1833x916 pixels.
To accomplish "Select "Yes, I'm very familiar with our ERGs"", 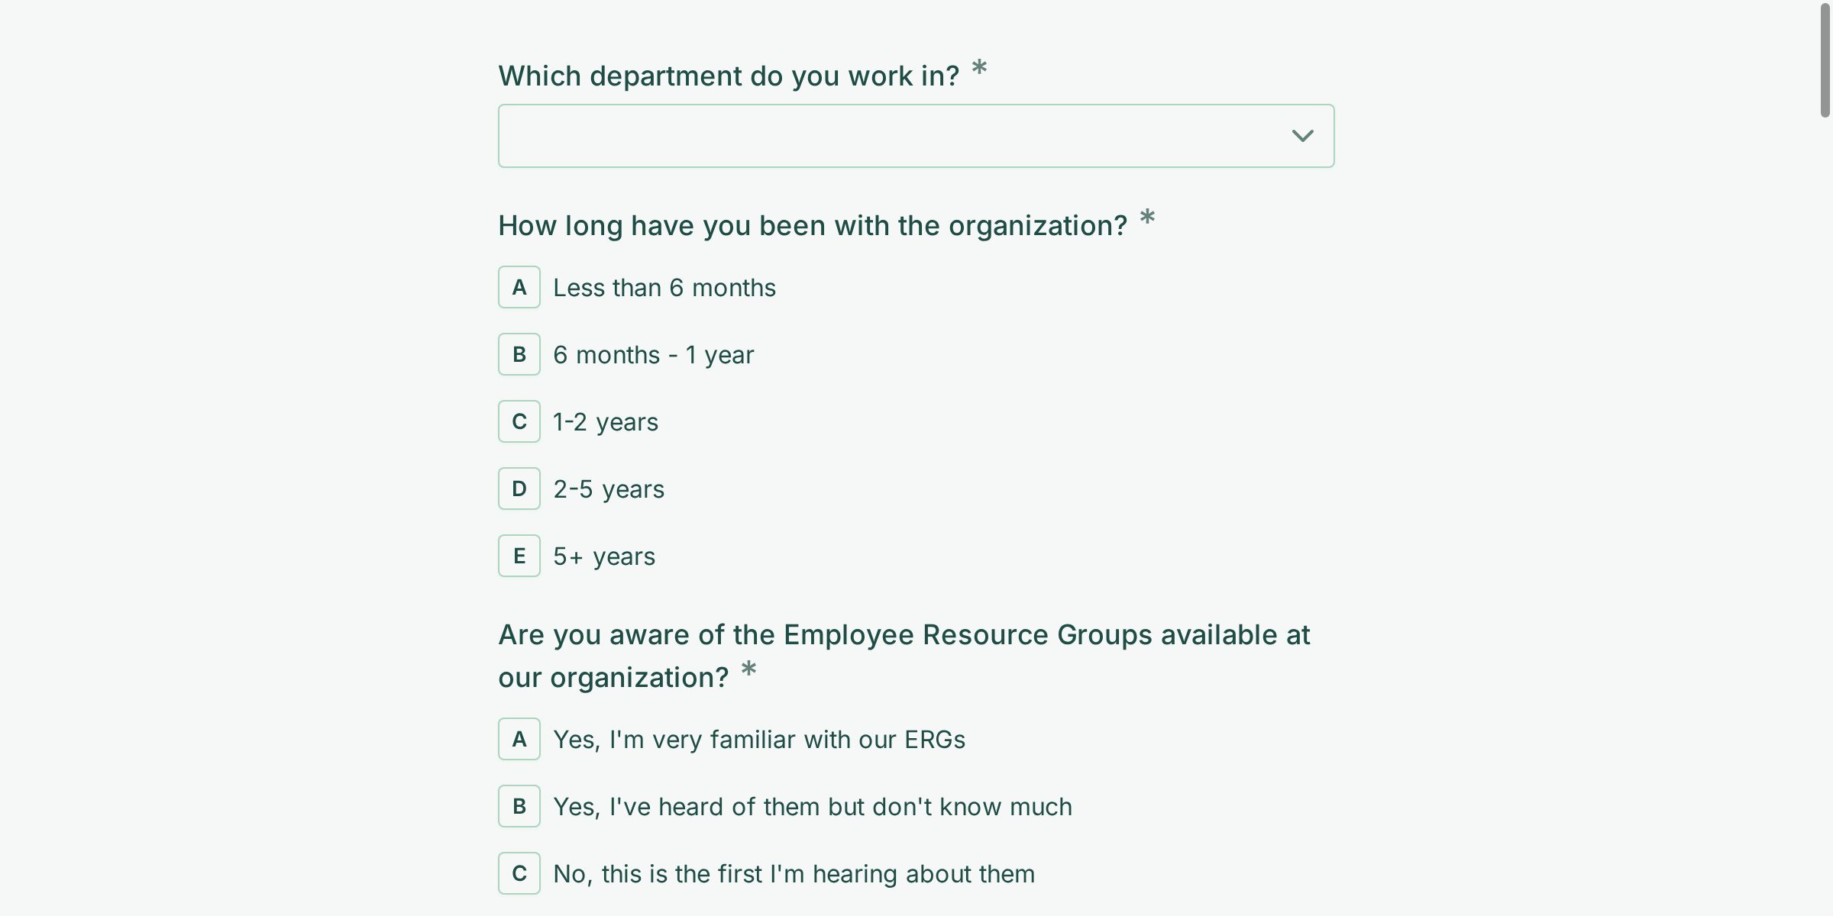I will (x=759, y=739).
